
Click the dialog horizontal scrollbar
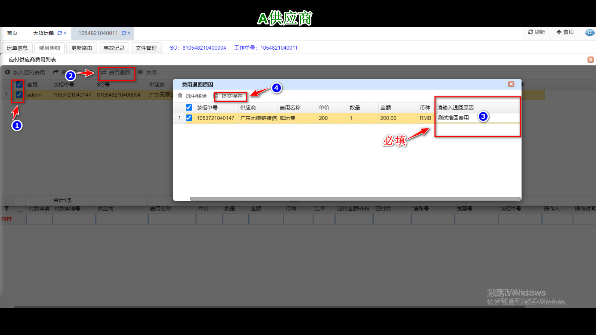tap(355, 199)
